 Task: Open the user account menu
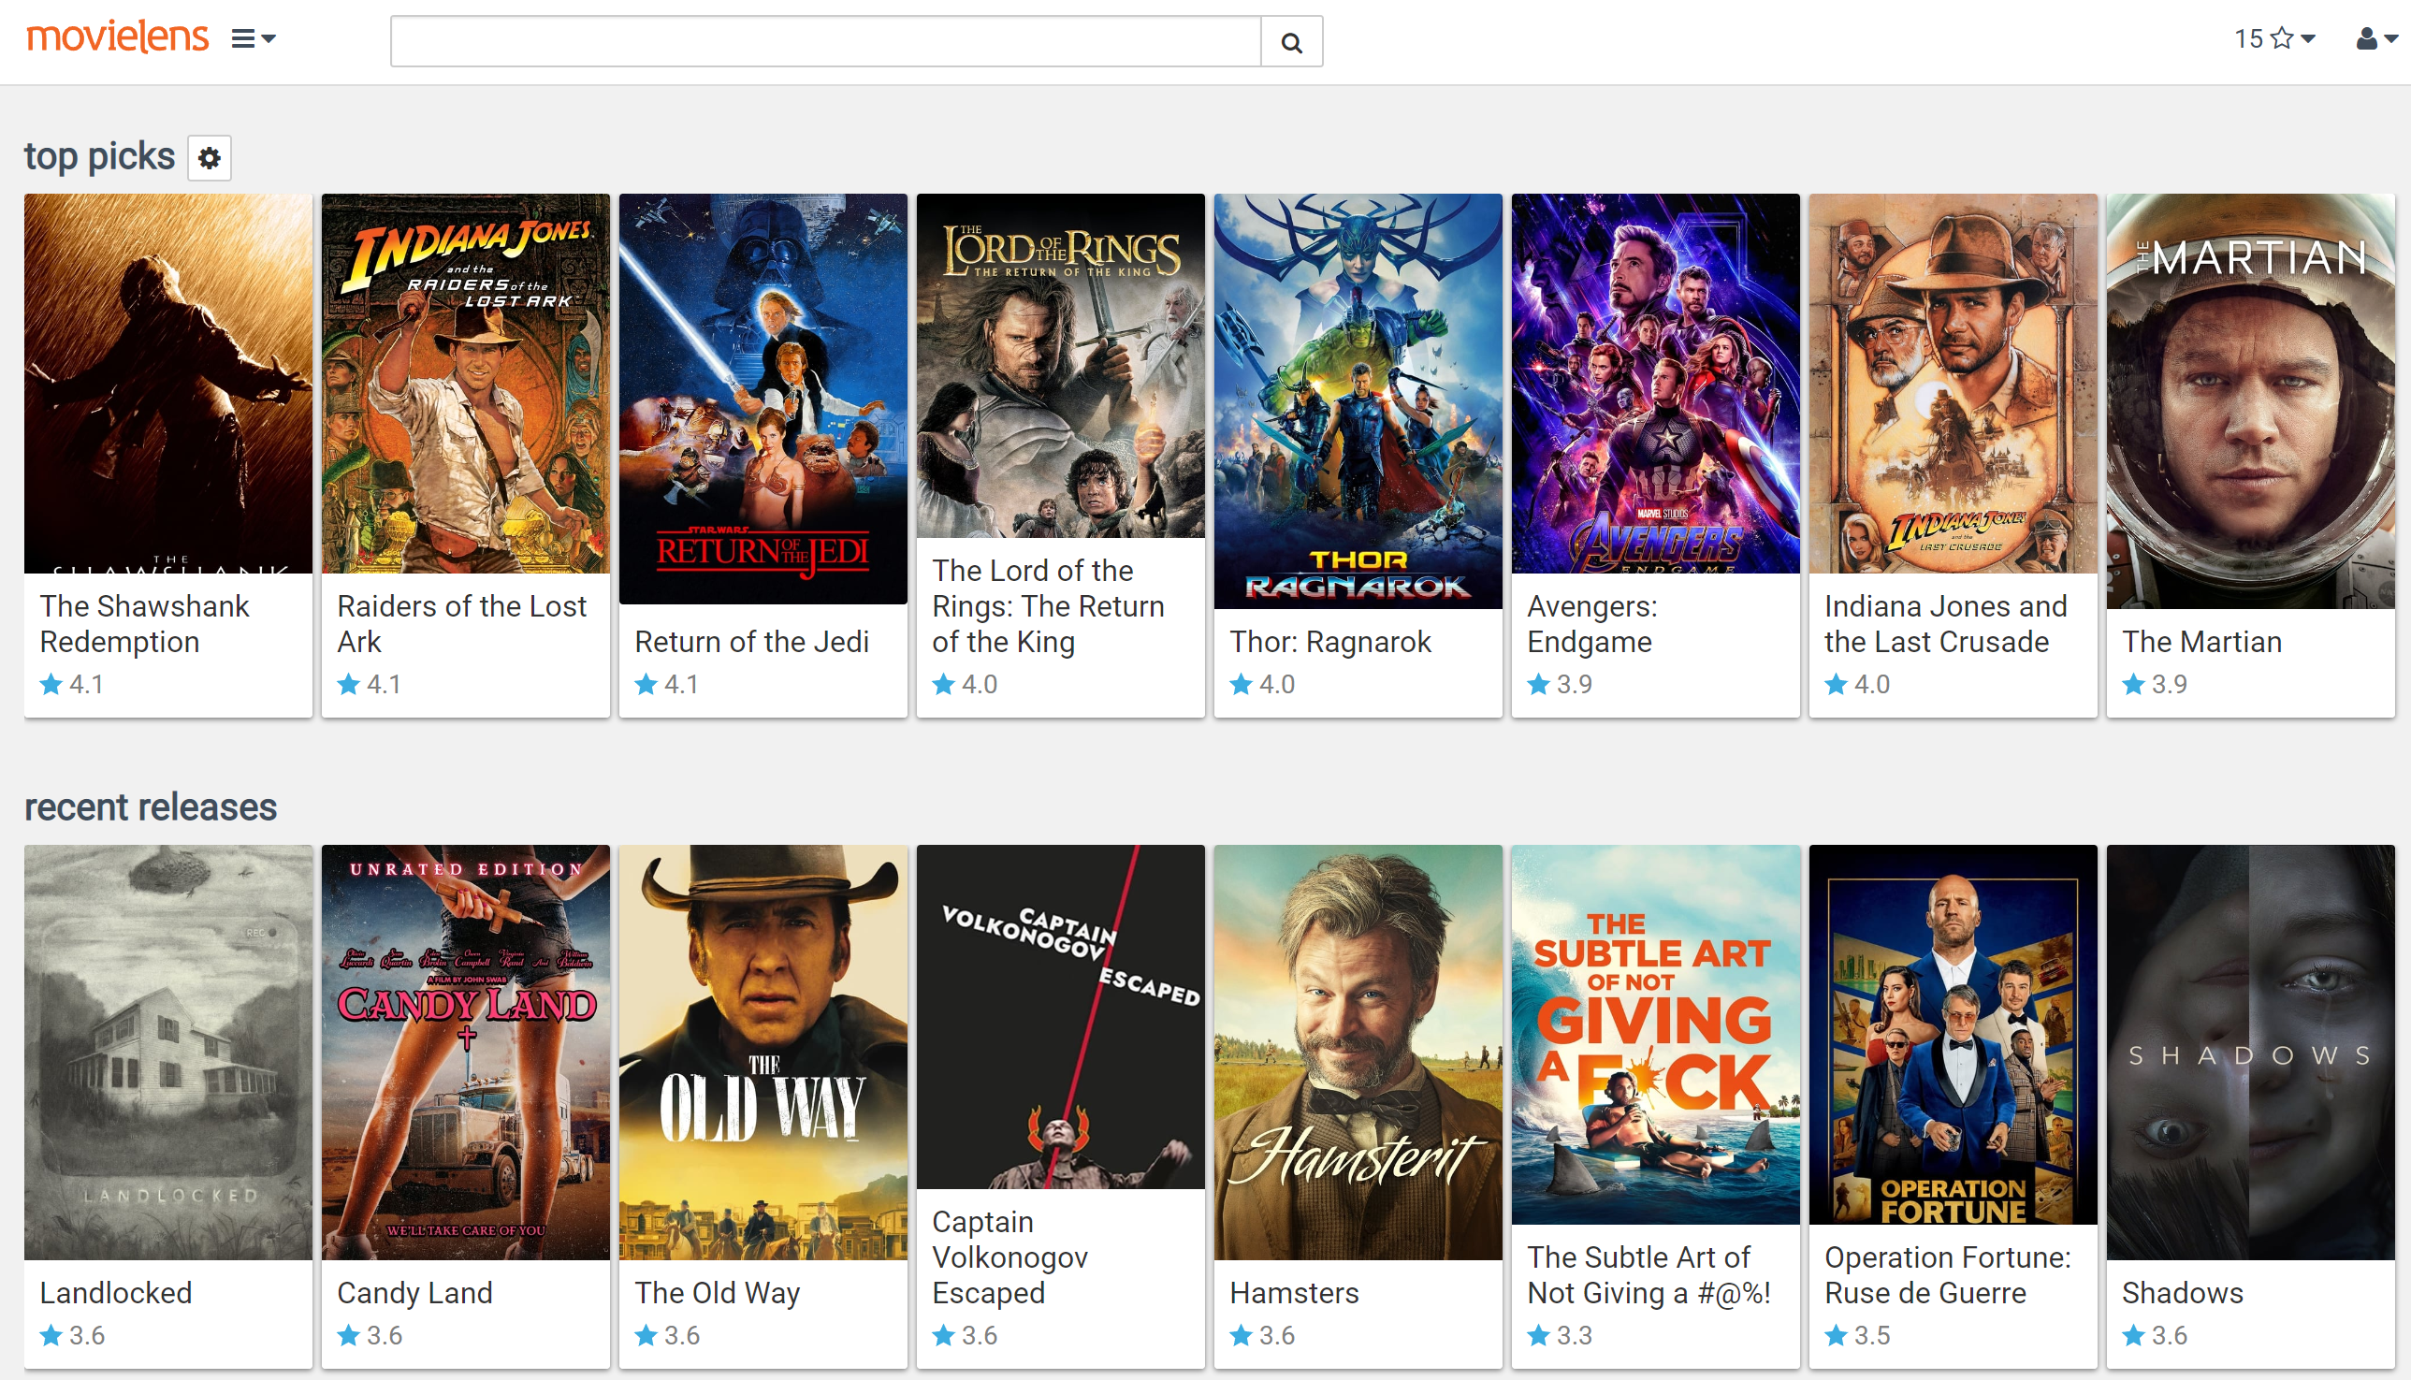point(2377,39)
